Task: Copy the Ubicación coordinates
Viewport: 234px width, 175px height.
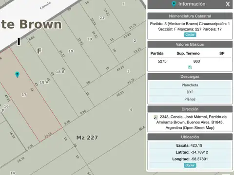Action: [190, 165]
